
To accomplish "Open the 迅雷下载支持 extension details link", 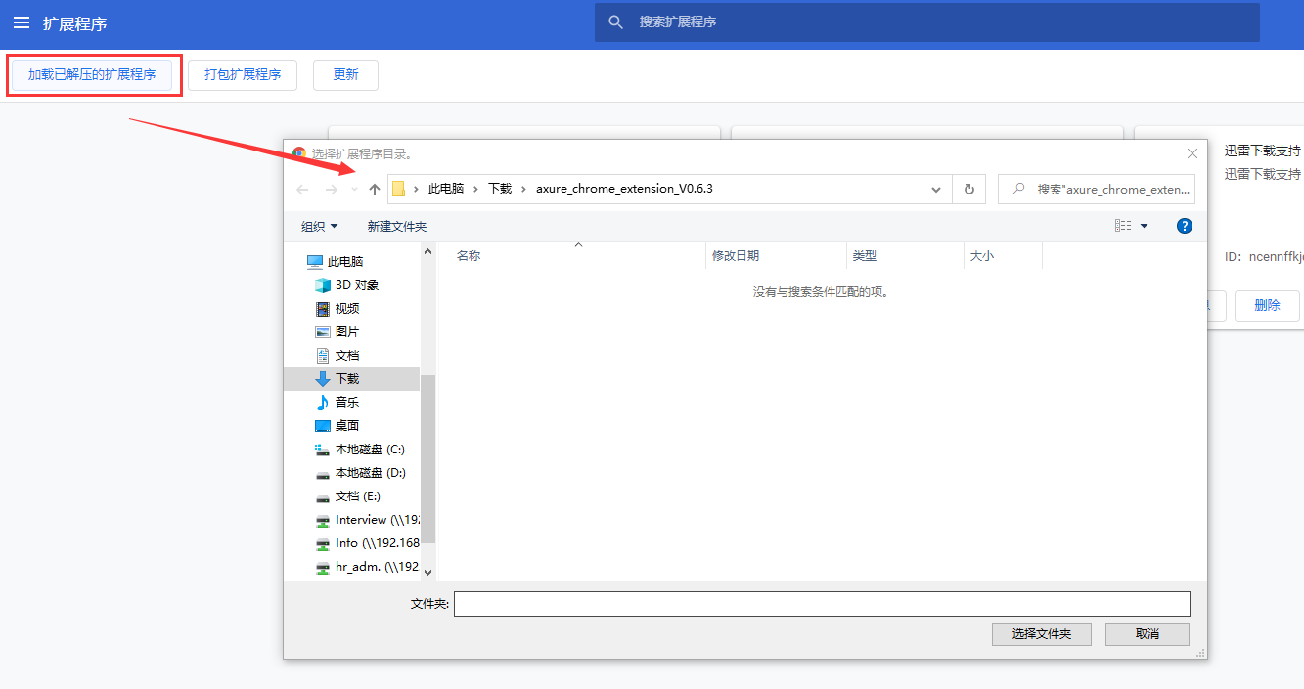I will (1262, 151).
